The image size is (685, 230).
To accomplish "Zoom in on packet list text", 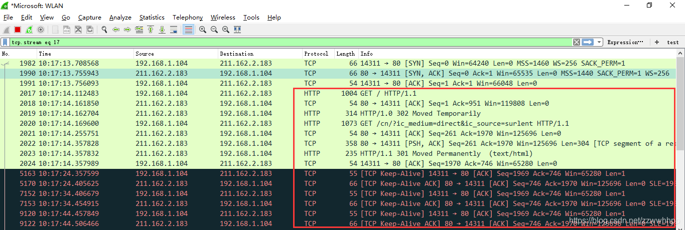I will 203,30.
